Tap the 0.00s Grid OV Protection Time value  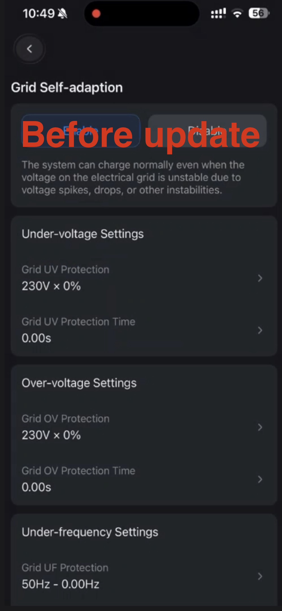(x=36, y=487)
